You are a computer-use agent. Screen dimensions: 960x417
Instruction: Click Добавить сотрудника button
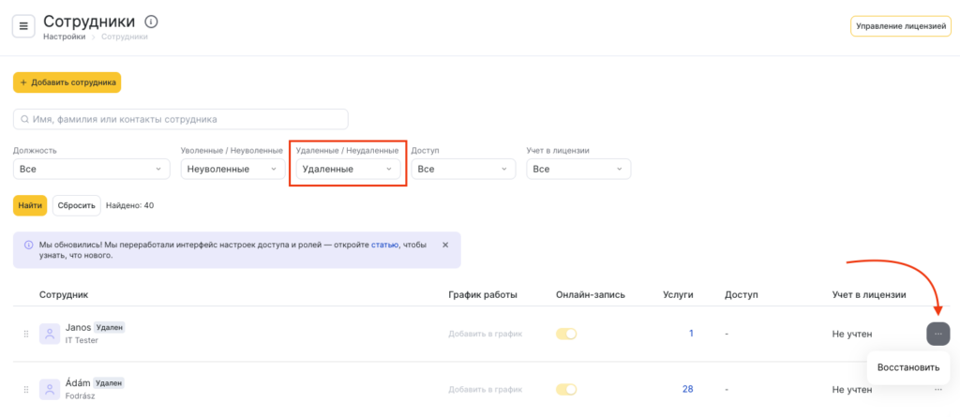[67, 82]
